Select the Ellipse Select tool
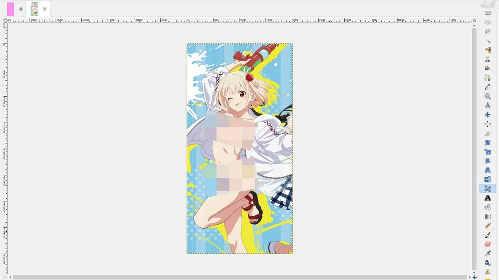The image size is (499, 280). [x=488, y=22]
